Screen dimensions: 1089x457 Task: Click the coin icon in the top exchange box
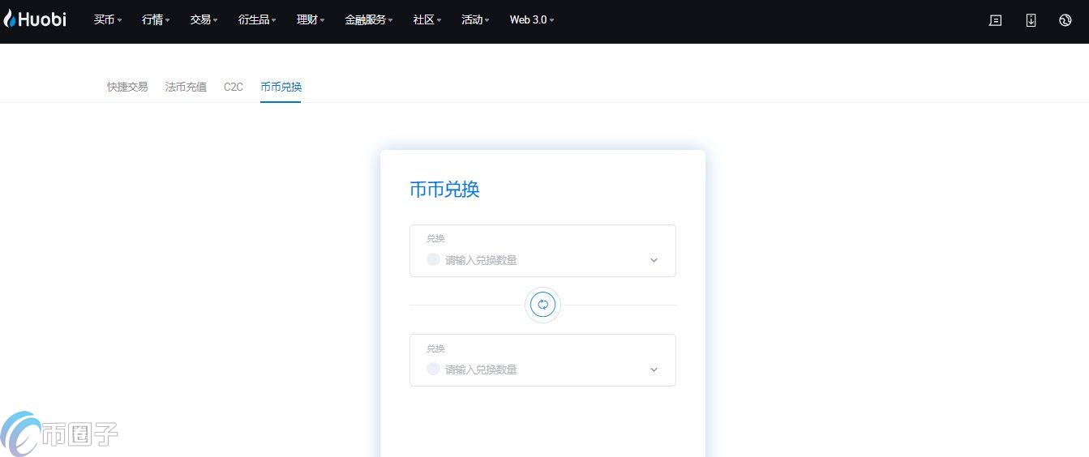pos(433,259)
